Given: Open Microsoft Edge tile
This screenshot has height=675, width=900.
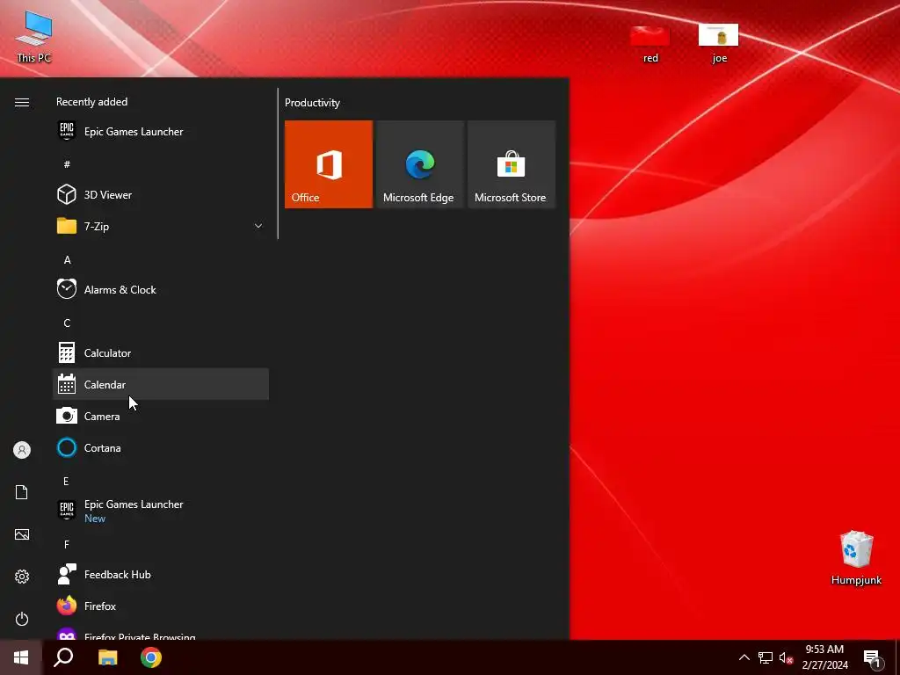Looking at the screenshot, I should [x=419, y=164].
